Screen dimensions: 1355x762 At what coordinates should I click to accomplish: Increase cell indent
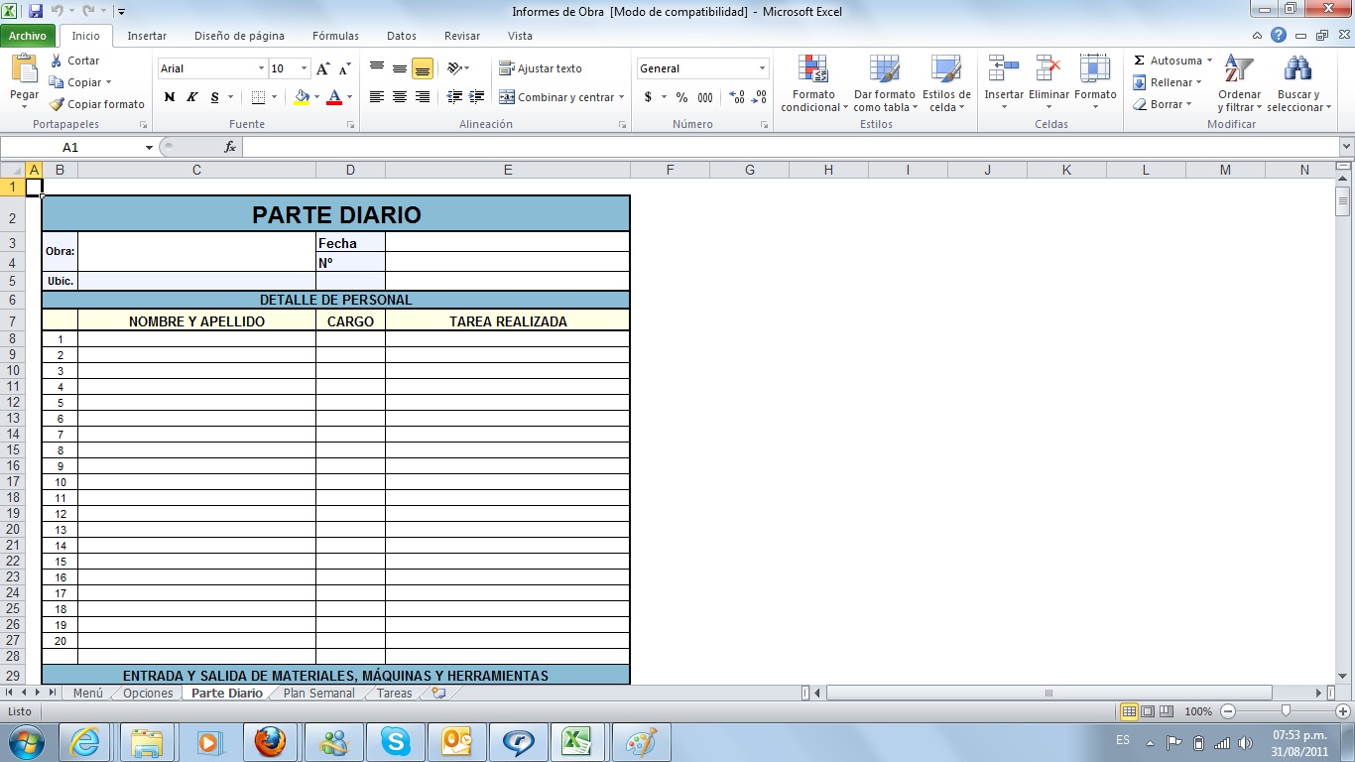coord(477,97)
